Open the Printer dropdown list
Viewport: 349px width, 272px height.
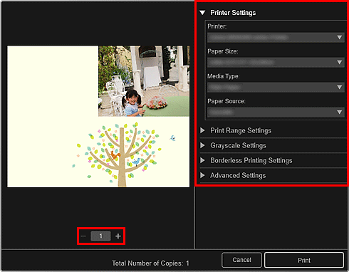(276, 37)
